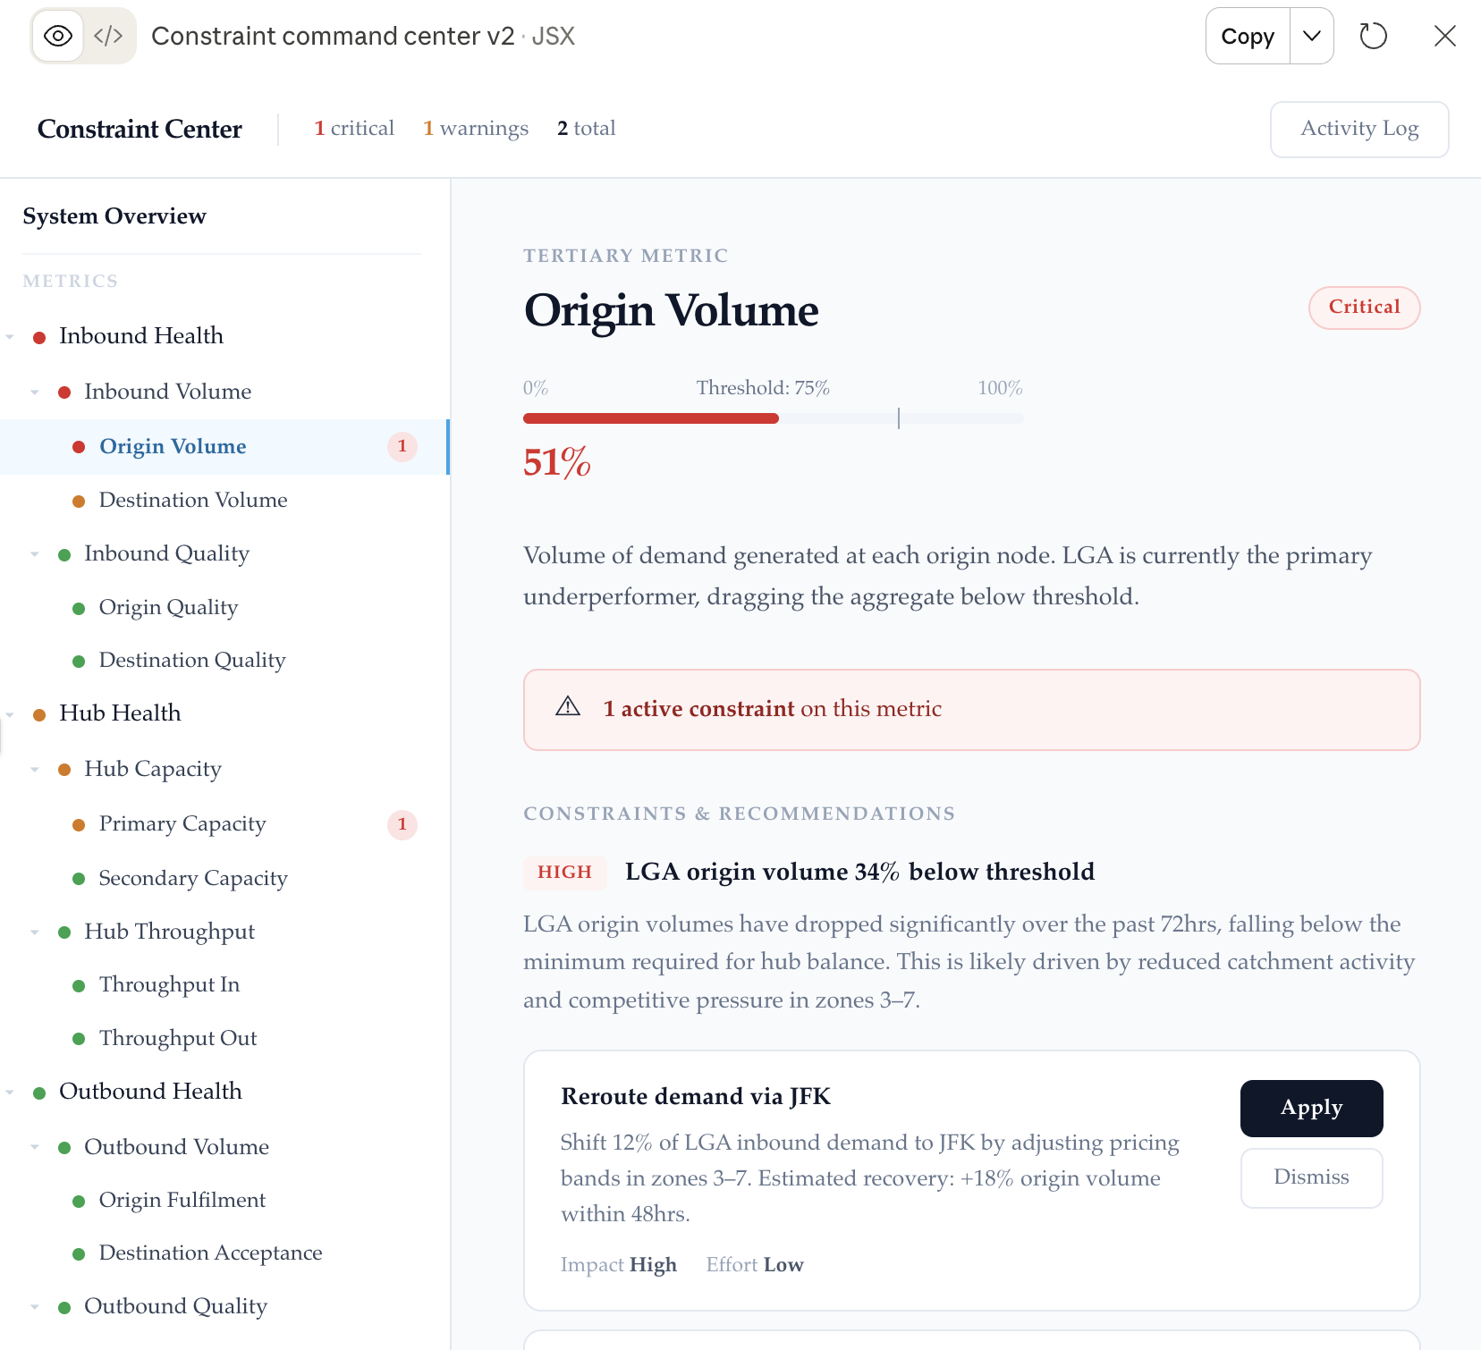The image size is (1481, 1350).
Task: Open the Copy options dropdown arrow
Action: [1312, 36]
